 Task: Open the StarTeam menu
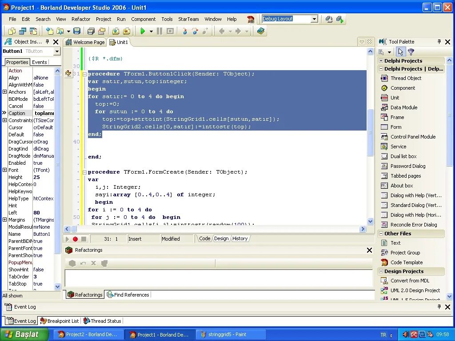[188, 19]
